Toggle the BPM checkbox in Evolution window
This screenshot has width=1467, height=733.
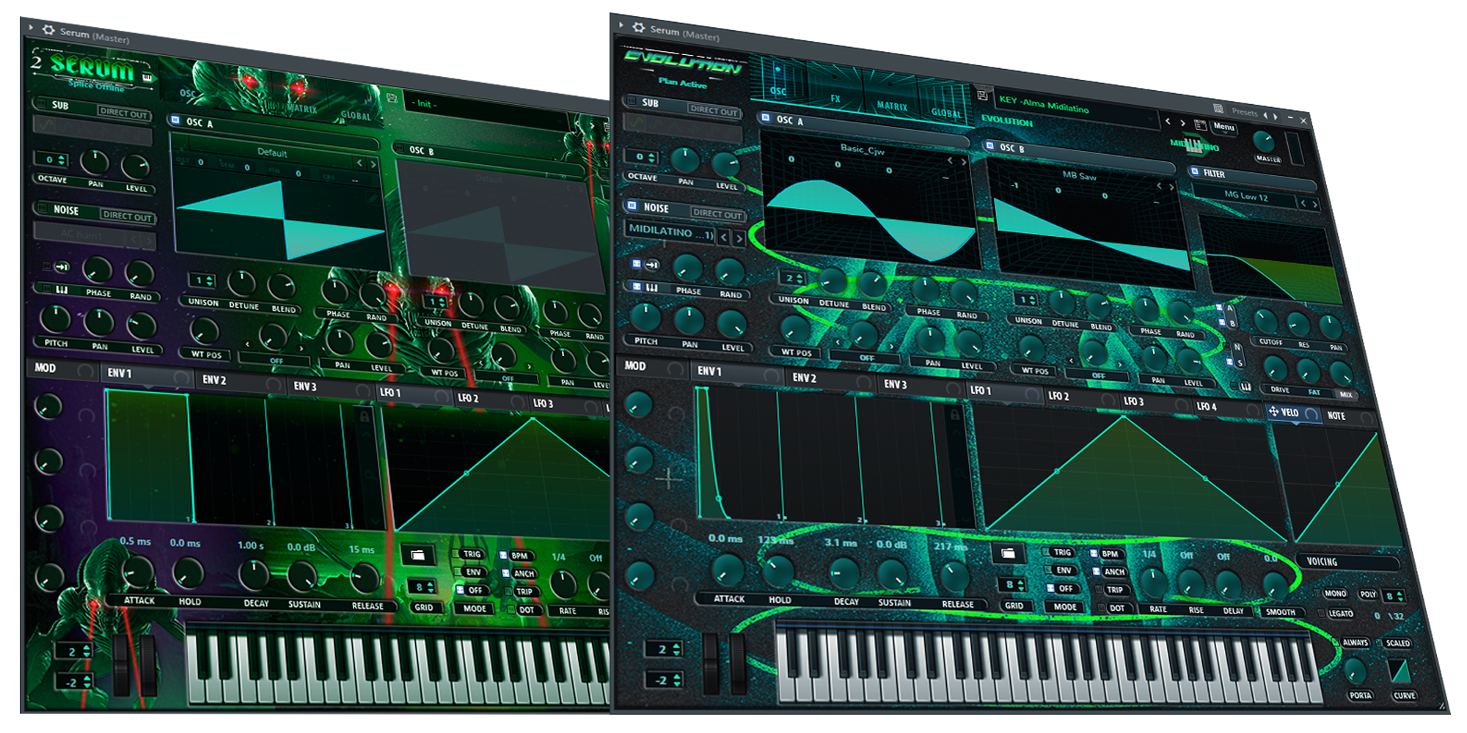pos(1093,553)
